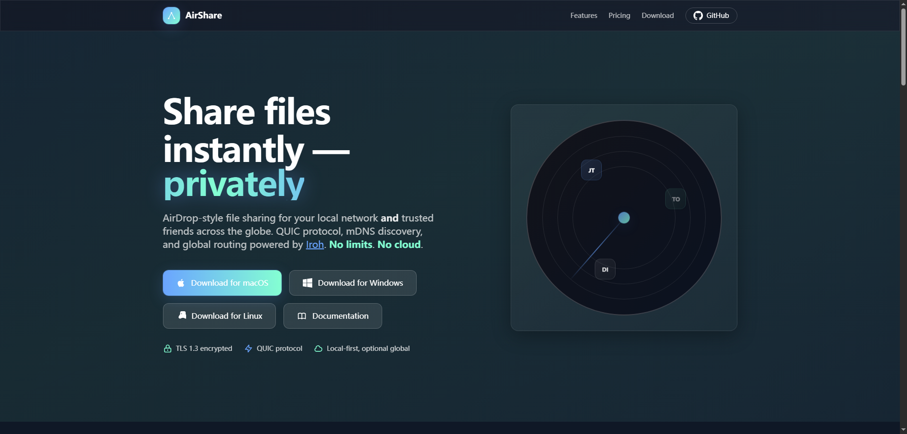The width and height of the screenshot is (907, 434).
Task: Open the Download section from the navbar
Action: tap(657, 15)
